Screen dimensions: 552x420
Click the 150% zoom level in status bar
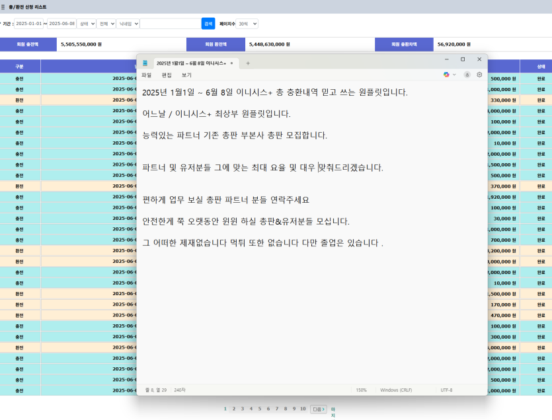361,390
